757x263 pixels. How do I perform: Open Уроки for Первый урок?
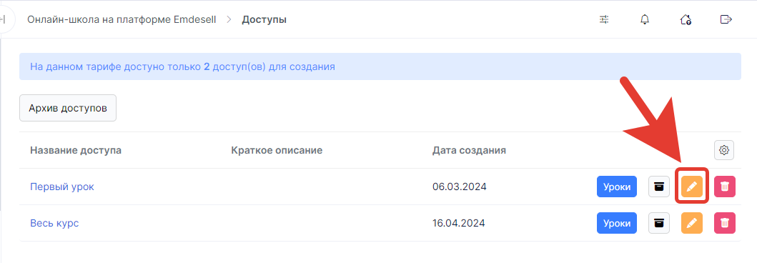click(x=616, y=187)
